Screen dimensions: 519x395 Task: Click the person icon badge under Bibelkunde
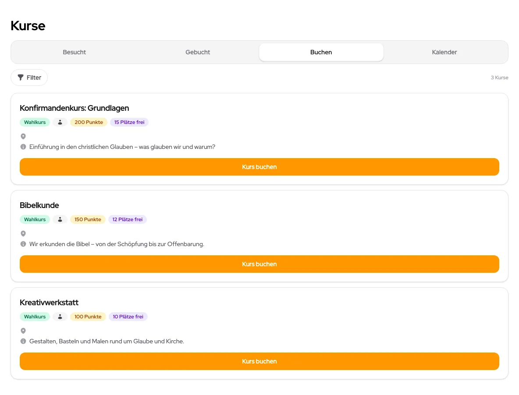coord(60,219)
